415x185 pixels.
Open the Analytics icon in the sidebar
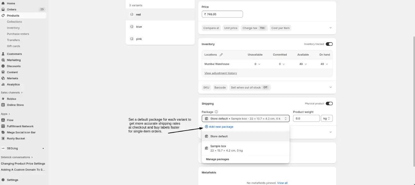point(4,84)
